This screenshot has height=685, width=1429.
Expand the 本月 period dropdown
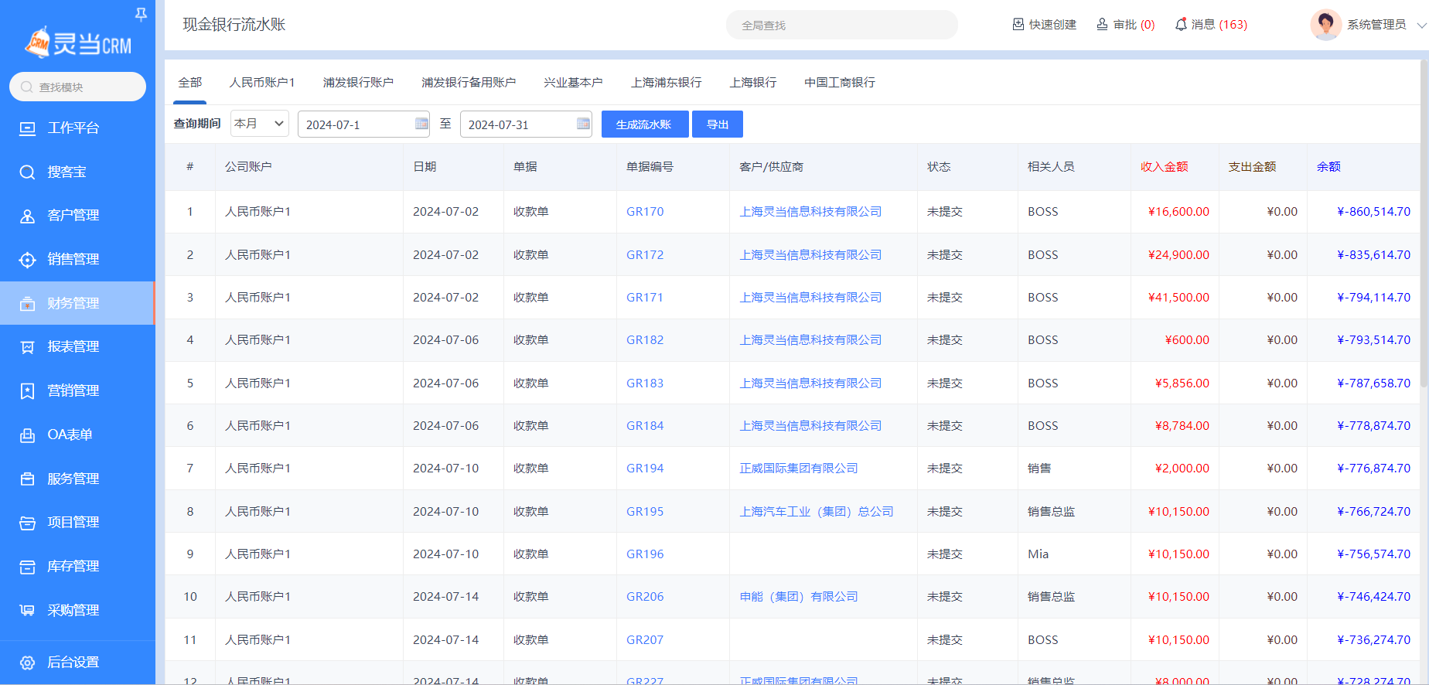pyautogui.click(x=259, y=124)
